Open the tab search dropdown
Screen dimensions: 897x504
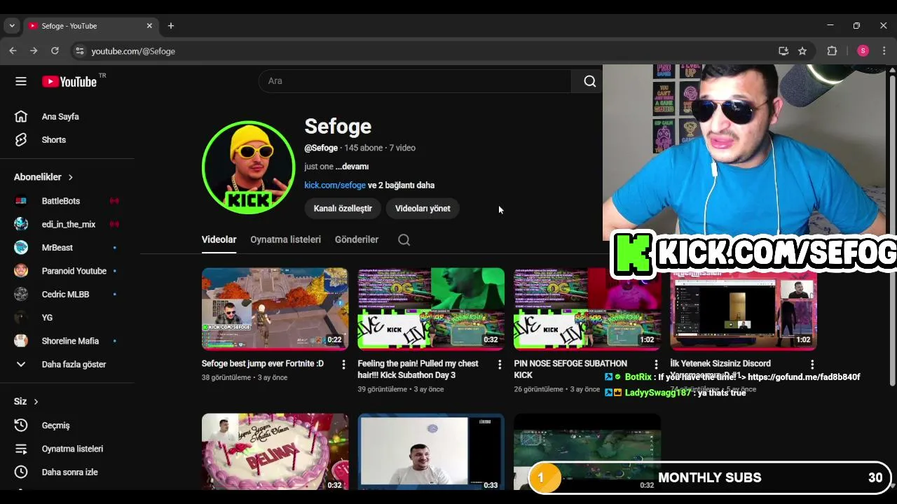[x=12, y=26]
